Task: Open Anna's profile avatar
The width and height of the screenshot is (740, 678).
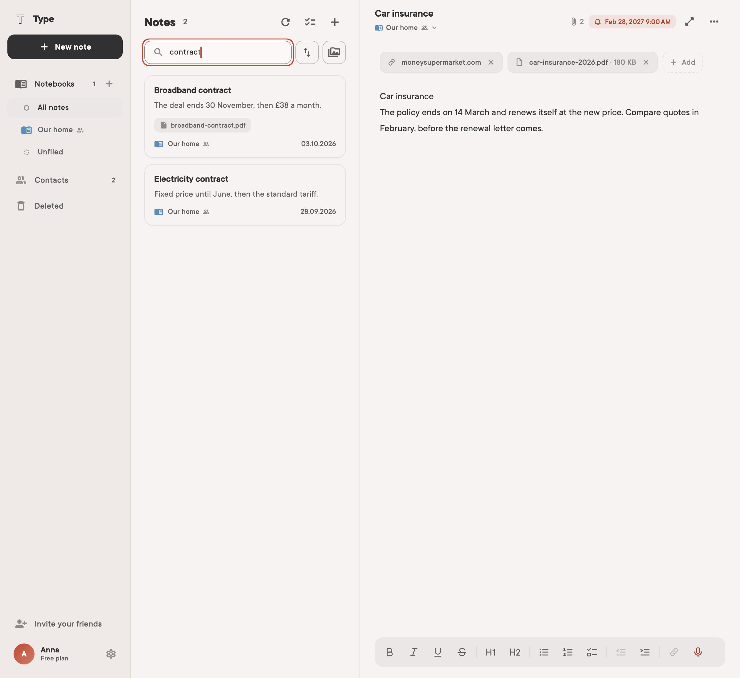Action: 24,654
